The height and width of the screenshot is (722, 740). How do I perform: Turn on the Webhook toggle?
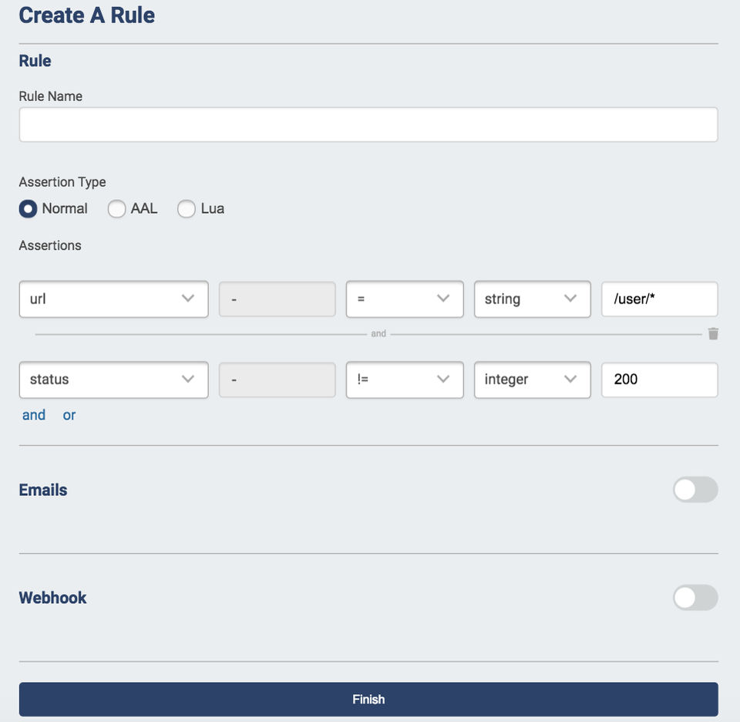click(695, 598)
